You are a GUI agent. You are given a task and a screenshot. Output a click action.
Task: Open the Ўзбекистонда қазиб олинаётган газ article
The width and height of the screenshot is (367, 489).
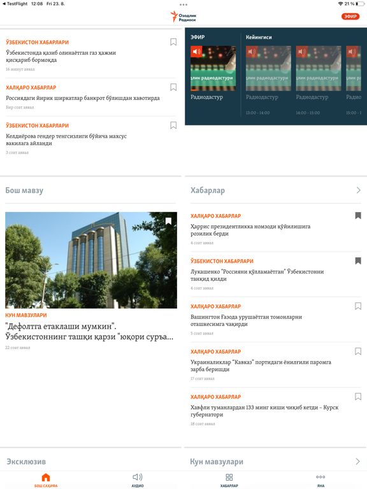point(61,57)
